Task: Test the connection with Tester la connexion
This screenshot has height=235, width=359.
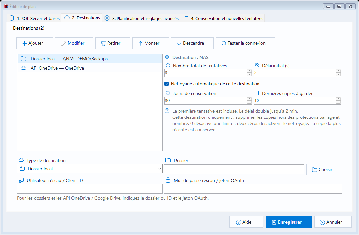Action: 245,43
